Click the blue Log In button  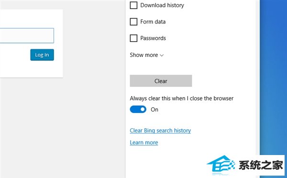(42, 55)
